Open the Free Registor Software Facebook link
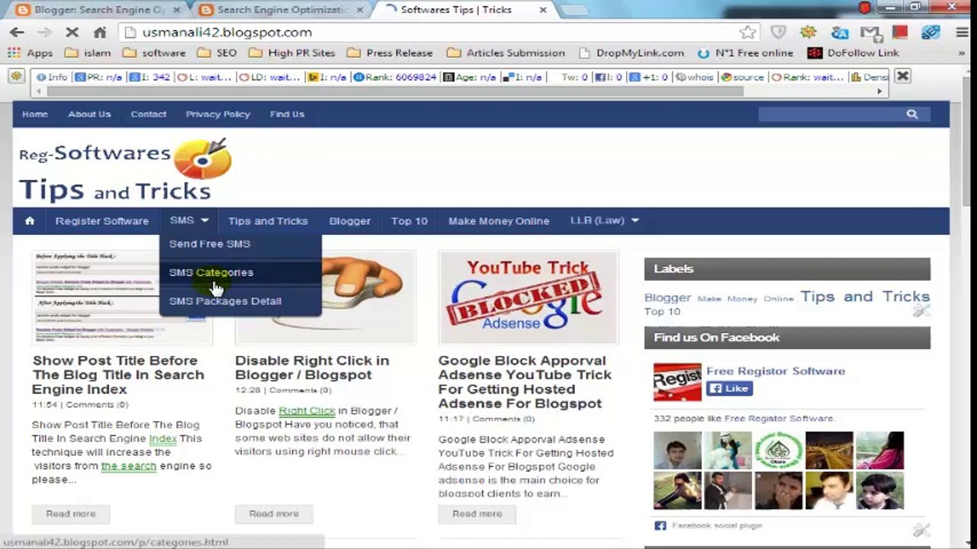The width and height of the screenshot is (977, 549). tap(776, 371)
